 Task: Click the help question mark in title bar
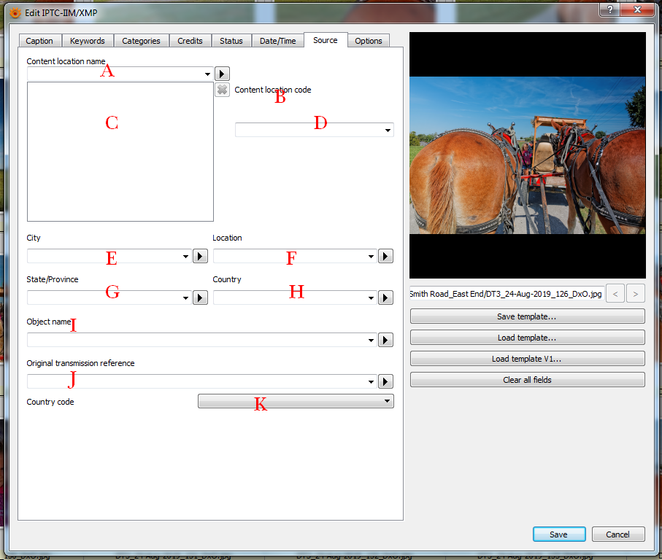coord(609,9)
